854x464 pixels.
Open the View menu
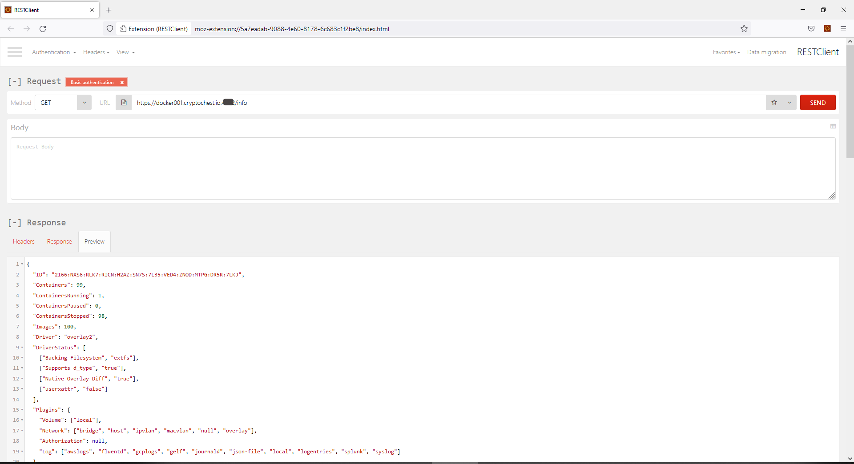[125, 52]
